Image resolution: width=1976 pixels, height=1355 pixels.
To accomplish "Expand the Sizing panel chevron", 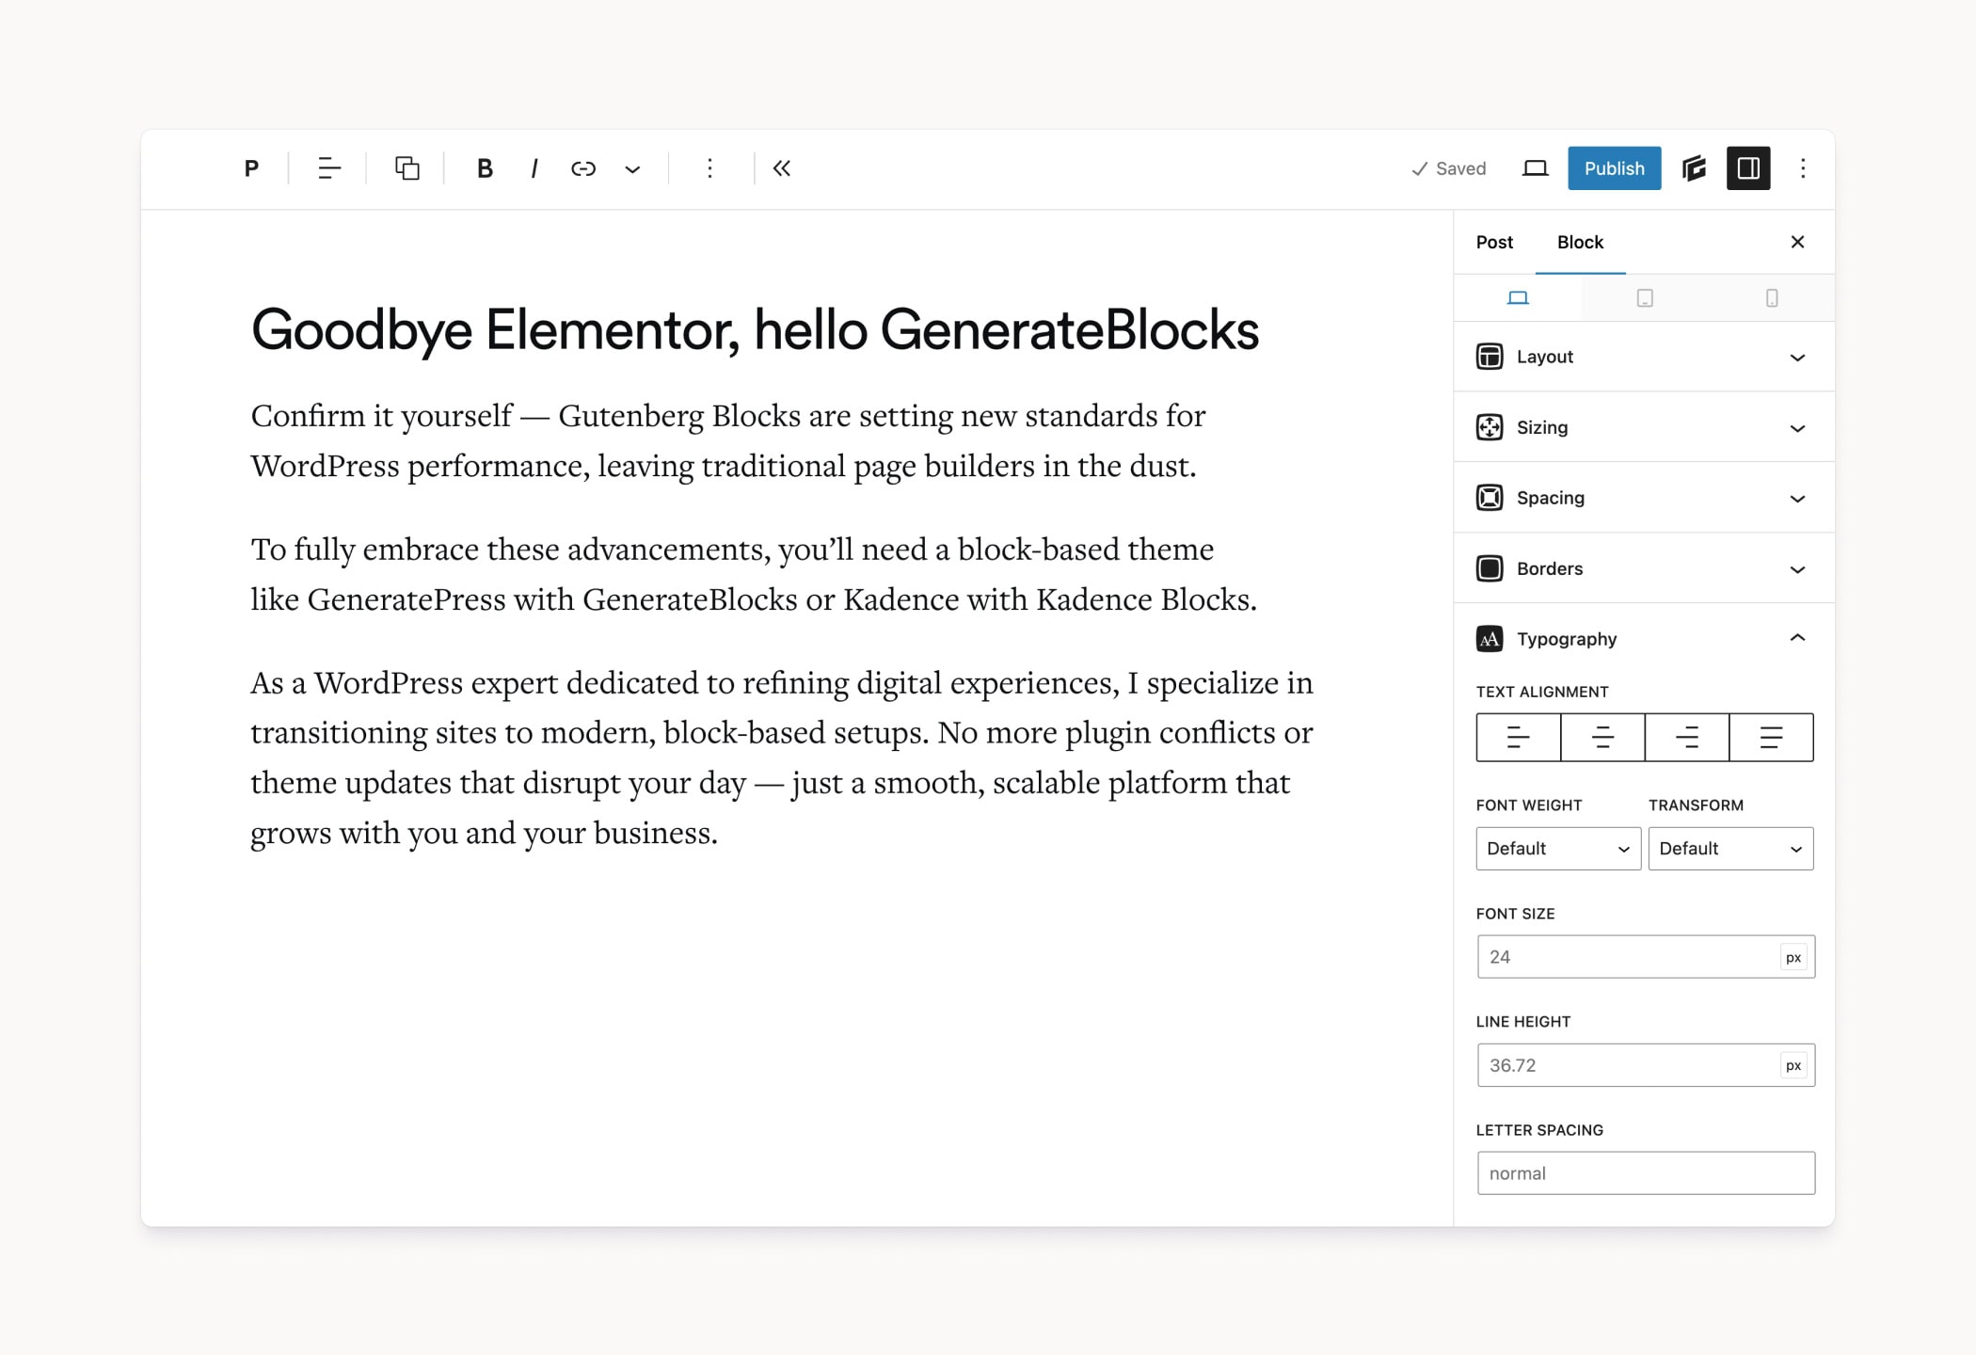I will pos(1797,428).
